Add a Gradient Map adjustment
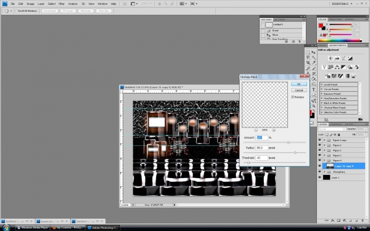Viewport: 370px width, 231px height. pos(347,76)
